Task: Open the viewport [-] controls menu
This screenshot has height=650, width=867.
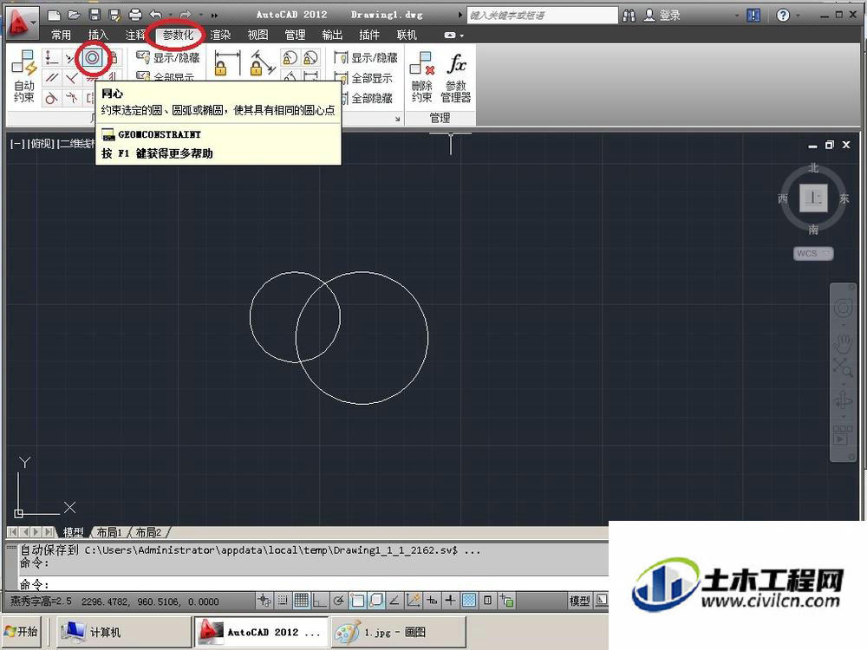Action: coord(17,144)
